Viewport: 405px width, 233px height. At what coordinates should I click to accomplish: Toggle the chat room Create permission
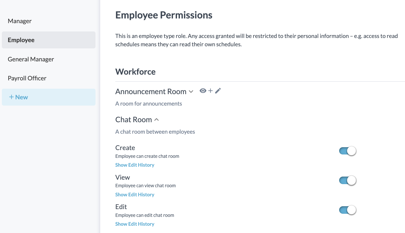(x=347, y=151)
